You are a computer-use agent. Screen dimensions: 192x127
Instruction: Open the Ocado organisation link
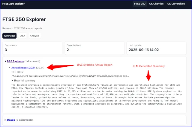tap(11, 120)
